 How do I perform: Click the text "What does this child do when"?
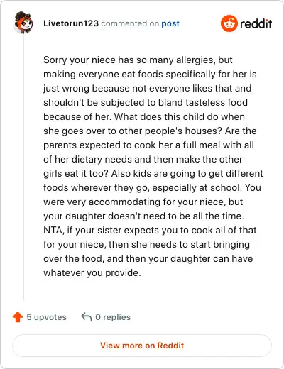click(180, 116)
